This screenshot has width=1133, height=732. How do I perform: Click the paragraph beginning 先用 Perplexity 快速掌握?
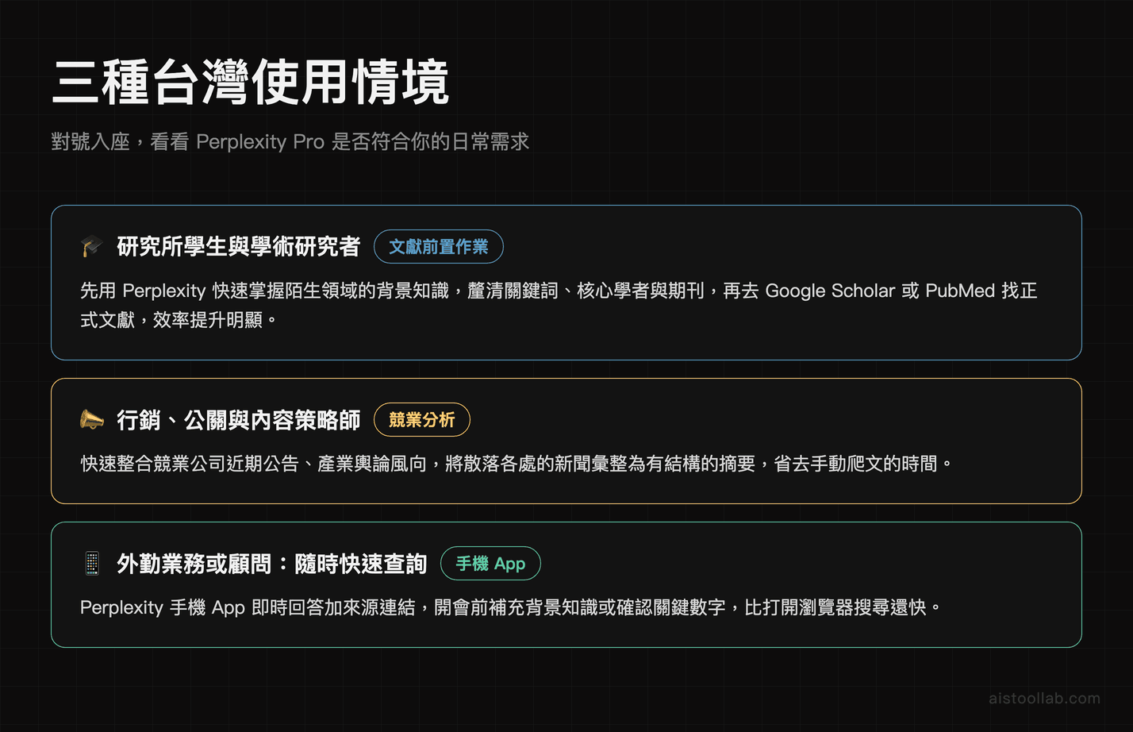click(x=559, y=305)
